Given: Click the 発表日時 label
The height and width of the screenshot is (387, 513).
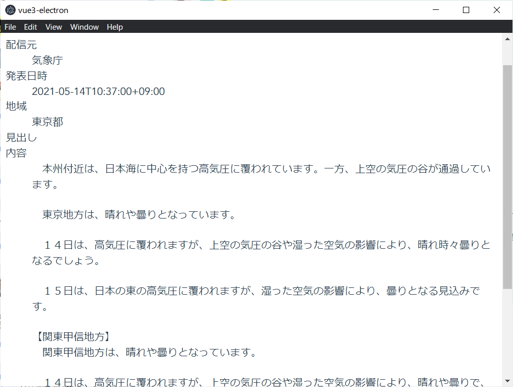Looking at the screenshot, I should pos(26,76).
